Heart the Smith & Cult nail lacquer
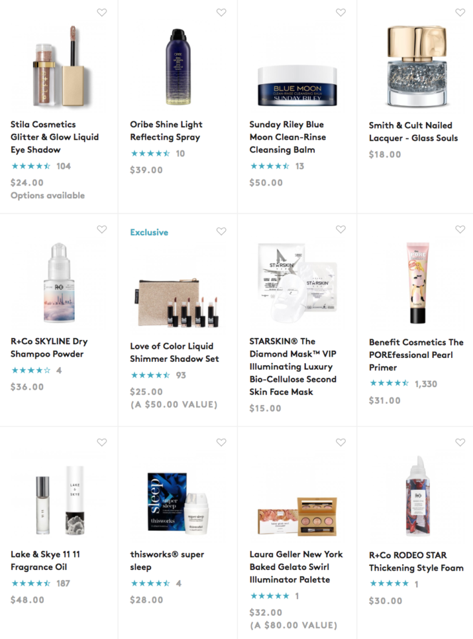473x639 pixels. click(460, 13)
